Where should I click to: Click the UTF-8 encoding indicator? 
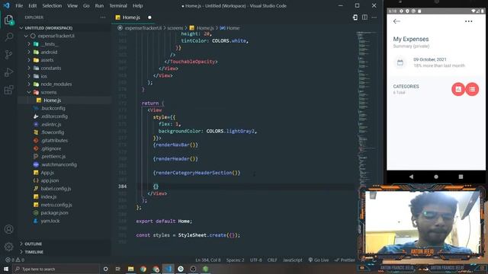click(x=256, y=260)
